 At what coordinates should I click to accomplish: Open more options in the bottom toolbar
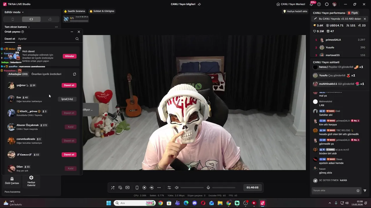coord(159,187)
